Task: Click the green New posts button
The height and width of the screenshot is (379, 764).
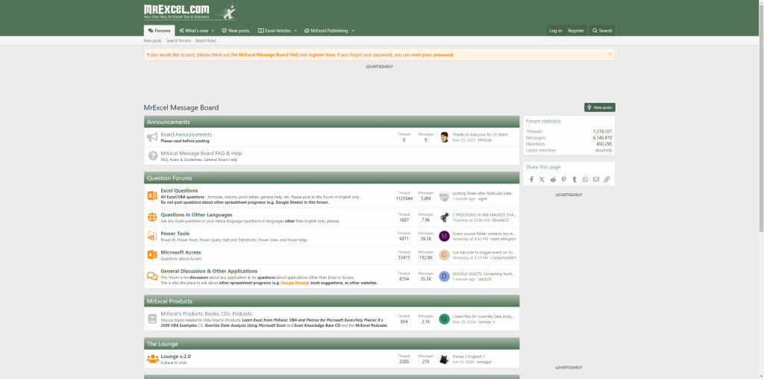Action: point(600,107)
